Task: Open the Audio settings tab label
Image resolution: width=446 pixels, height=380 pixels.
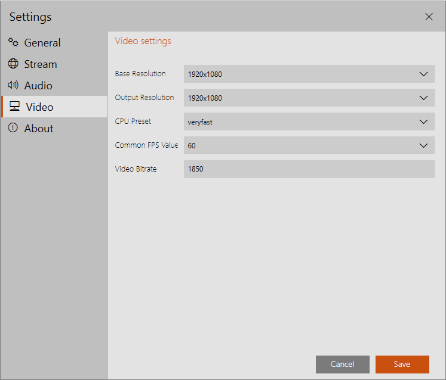Action: [x=38, y=86]
